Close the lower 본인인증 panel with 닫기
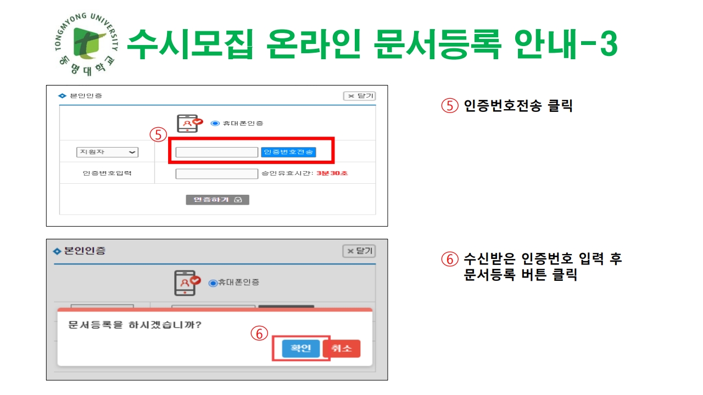 click(359, 251)
